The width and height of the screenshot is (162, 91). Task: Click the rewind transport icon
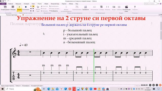click(x=31, y=9)
